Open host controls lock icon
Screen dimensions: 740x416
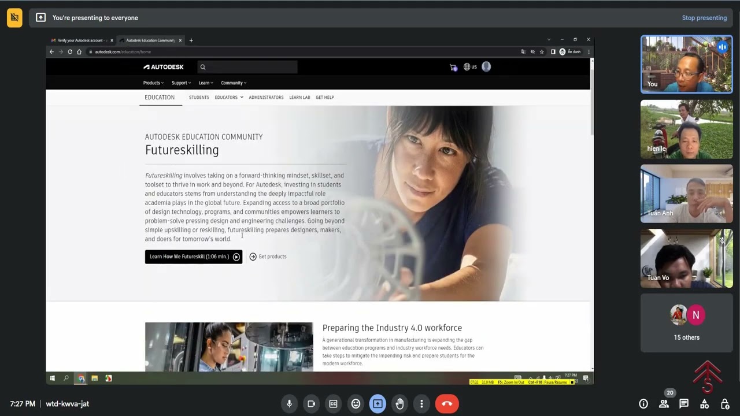725,404
